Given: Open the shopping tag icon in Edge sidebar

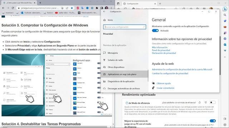Looking at the screenshot, I should [225, 21].
